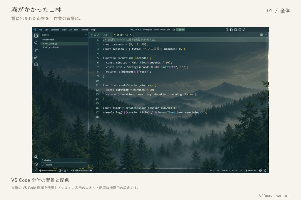Open the Accounts icon in activity bar

(x=36, y=157)
